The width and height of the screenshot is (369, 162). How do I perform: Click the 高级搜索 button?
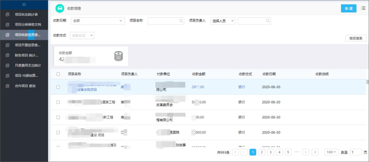[356, 38]
